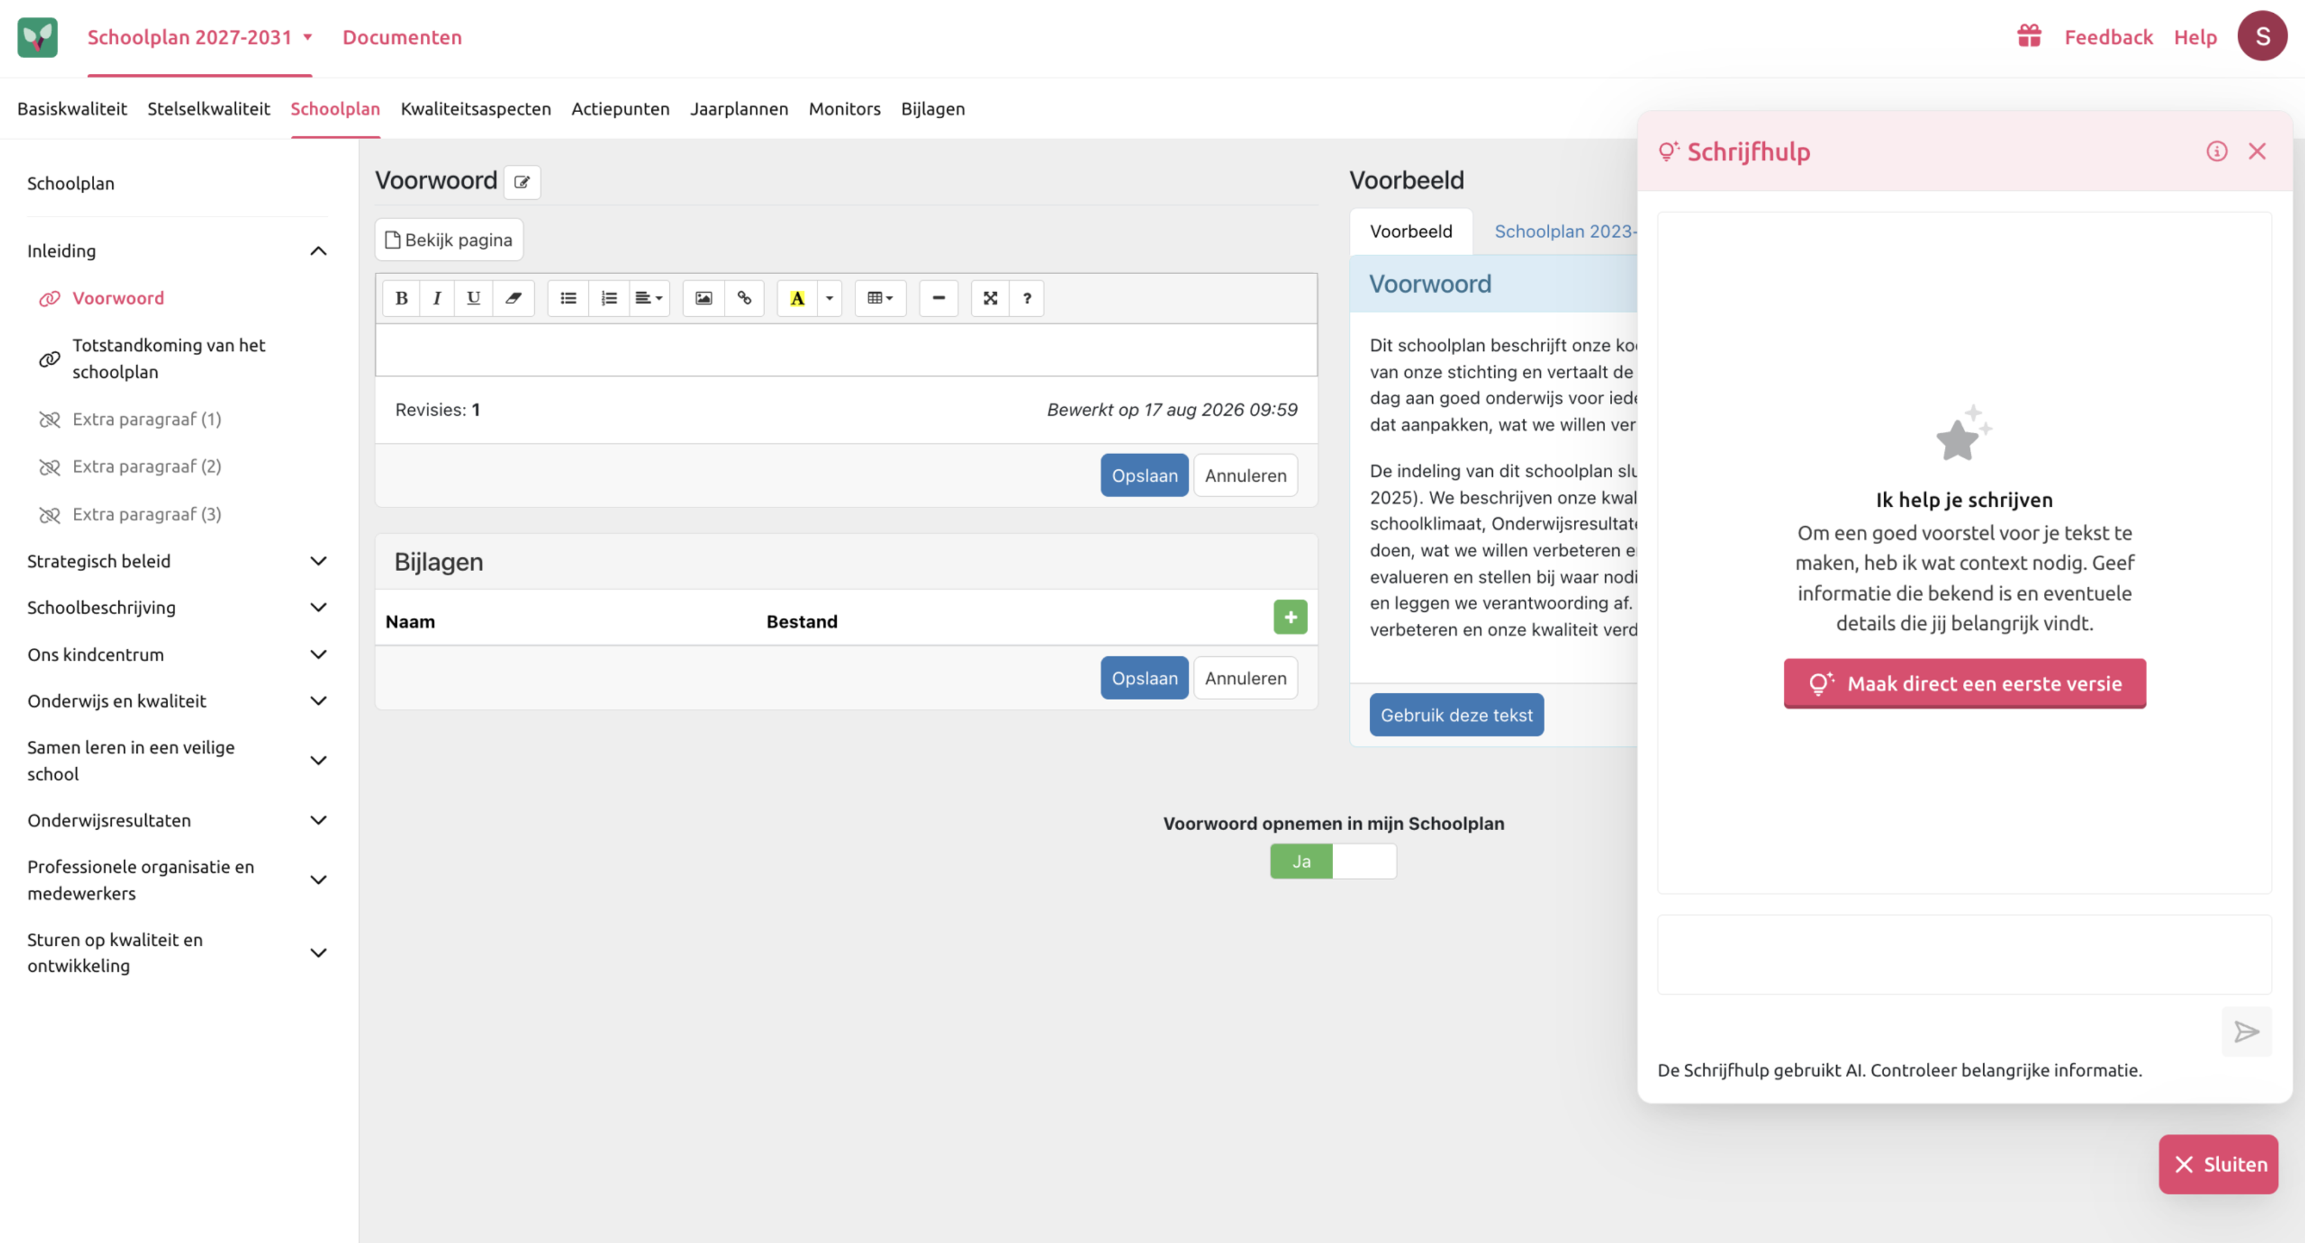Screen dimensions: 2305x1243
Task: Open Schoolplan 2027-2031 dropdown
Action: pos(199,38)
